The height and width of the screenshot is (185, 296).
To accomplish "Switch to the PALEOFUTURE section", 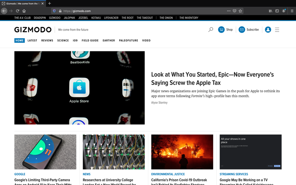I will (x=128, y=40).
